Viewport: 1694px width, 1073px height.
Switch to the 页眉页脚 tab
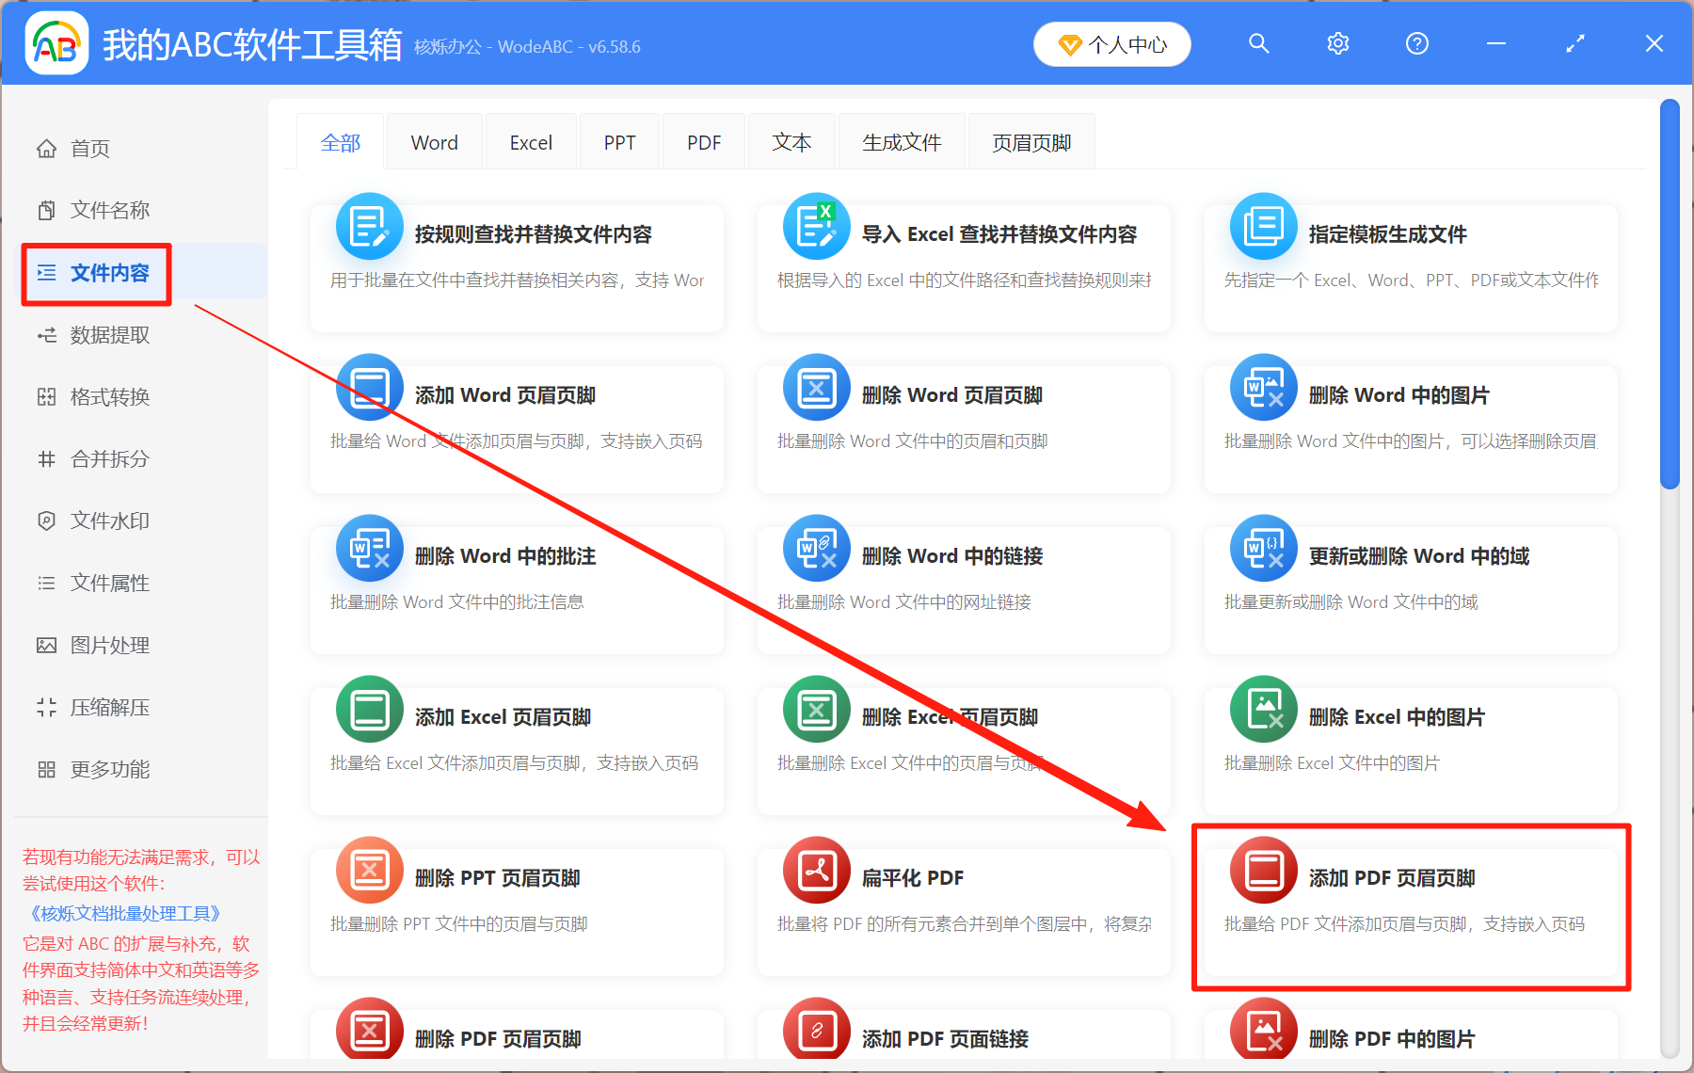pyautogui.click(x=1031, y=141)
